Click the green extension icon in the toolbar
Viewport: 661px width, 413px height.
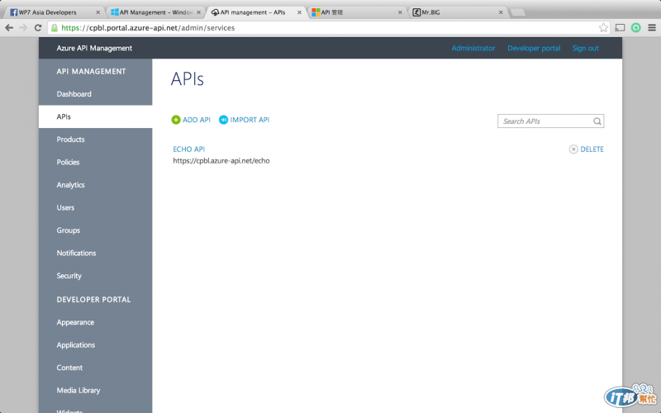[x=635, y=28]
